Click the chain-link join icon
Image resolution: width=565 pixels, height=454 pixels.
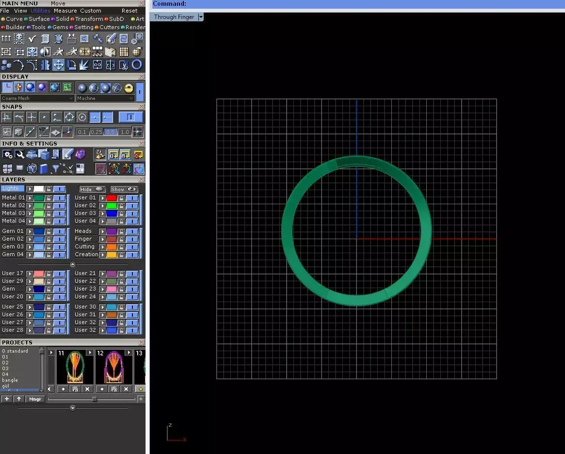pos(97,65)
